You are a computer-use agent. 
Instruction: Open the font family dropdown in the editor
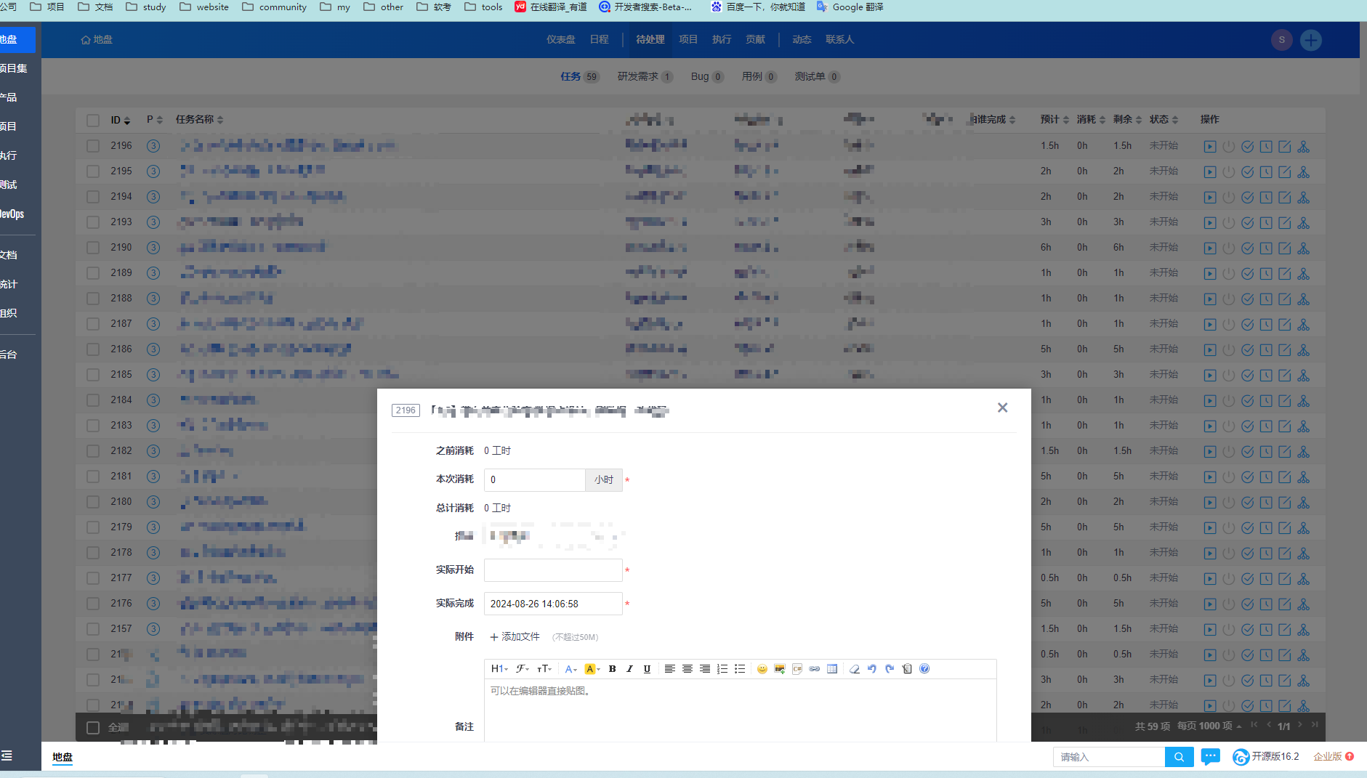coord(523,669)
